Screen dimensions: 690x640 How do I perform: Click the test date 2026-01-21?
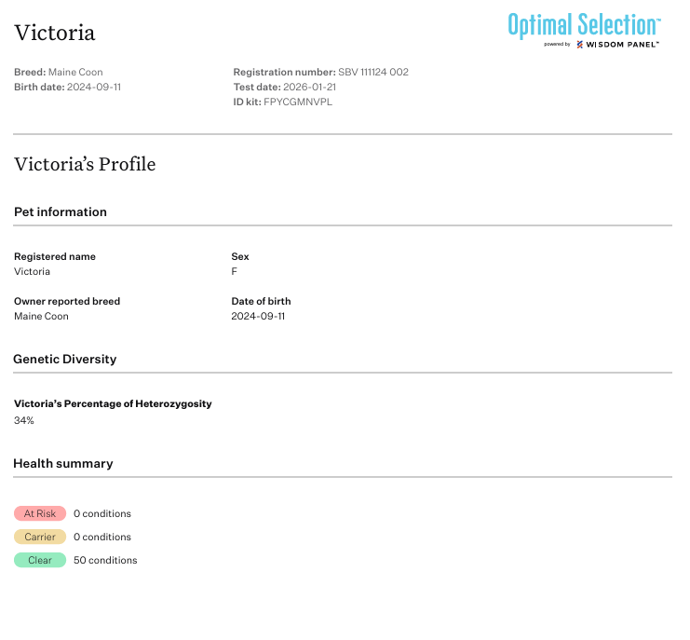(x=310, y=88)
